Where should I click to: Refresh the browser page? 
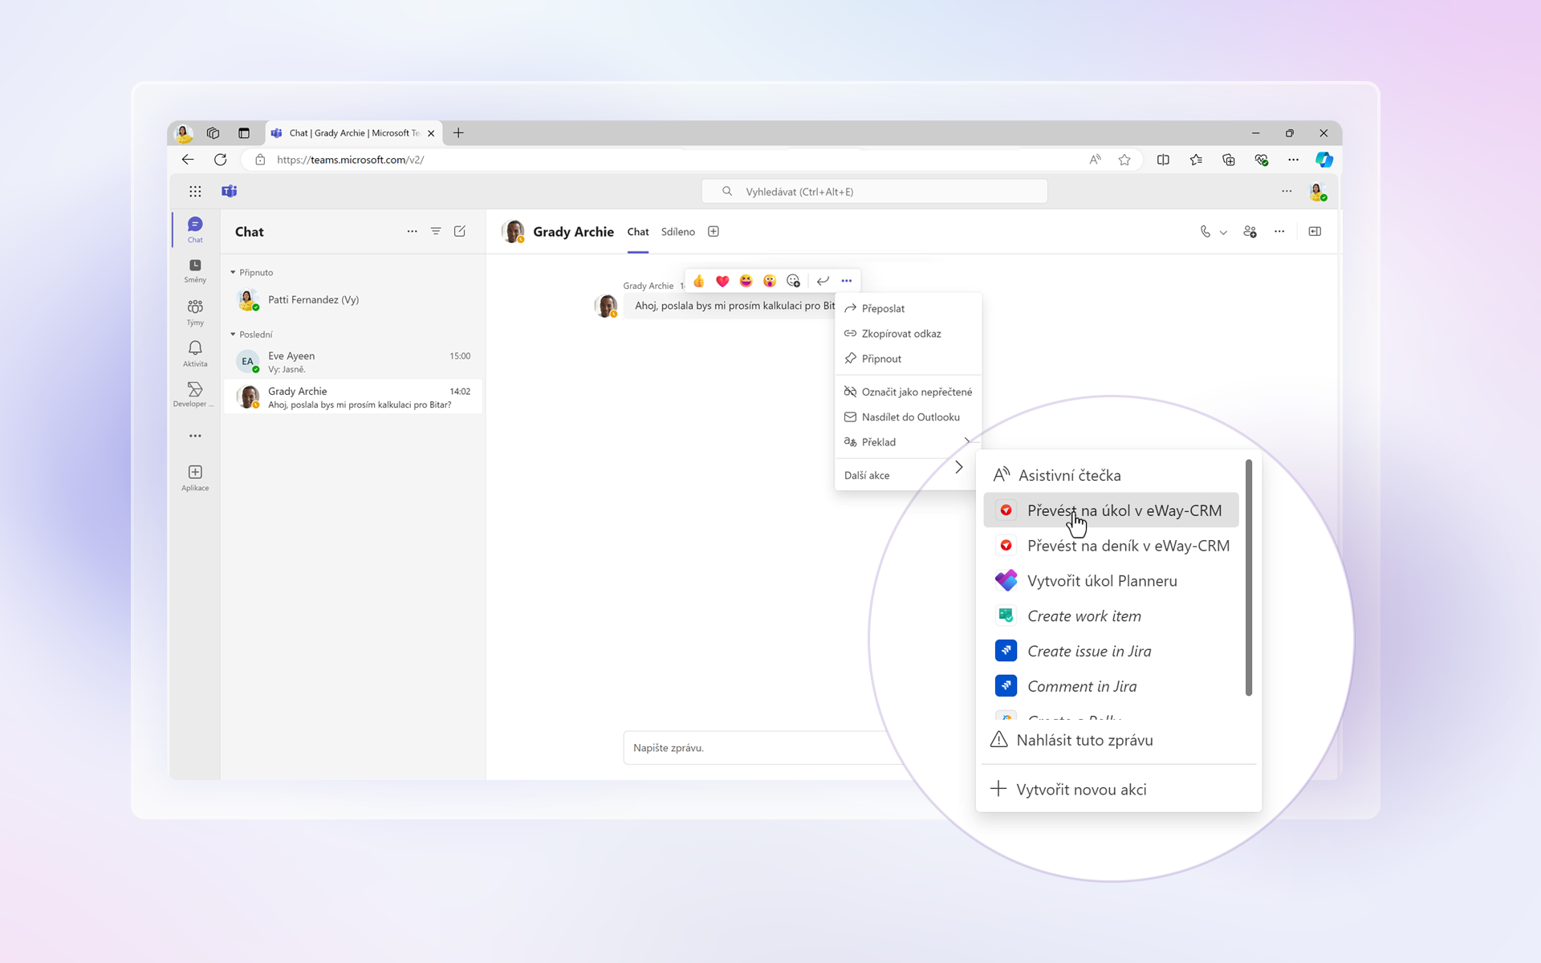point(221,160)
